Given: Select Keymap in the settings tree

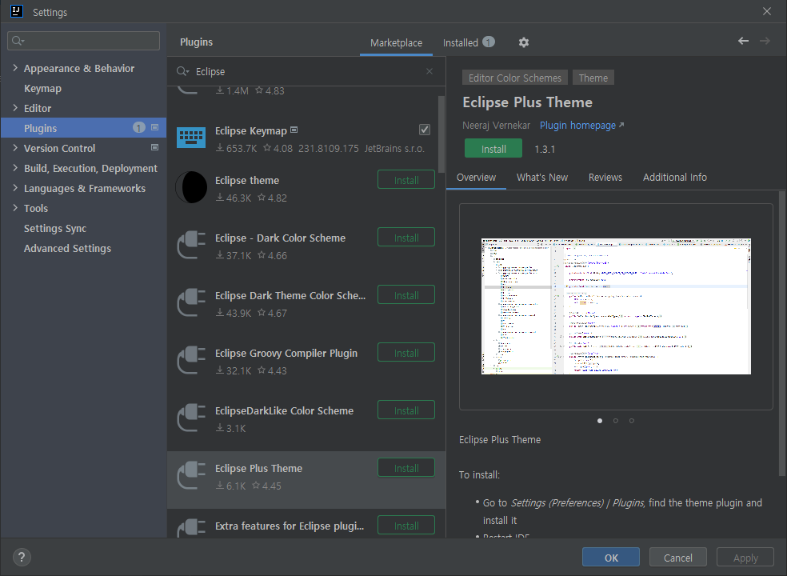Looking at the screenshot, I should [x=42, y=88].
